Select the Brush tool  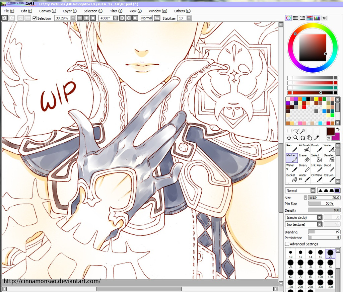[317, 148]
